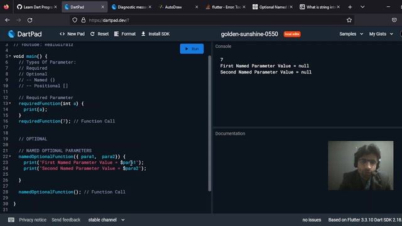Click the golden-sunshine-0550 pad title
Screen dimensions: 402x226
(x=249, y=34)
